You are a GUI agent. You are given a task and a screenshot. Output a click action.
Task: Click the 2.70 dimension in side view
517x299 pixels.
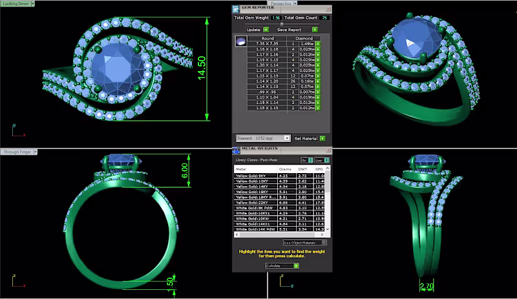(427, 286)
